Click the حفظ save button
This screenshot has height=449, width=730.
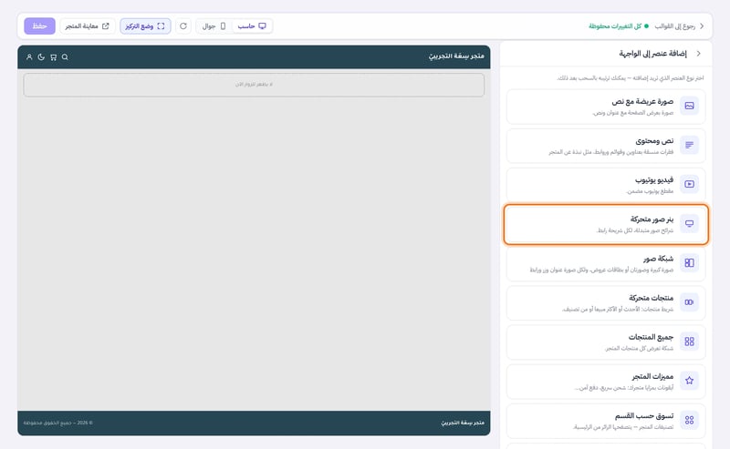click(x=39, y=26)
